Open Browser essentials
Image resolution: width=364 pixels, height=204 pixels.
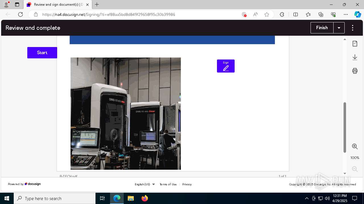point(333,14)
